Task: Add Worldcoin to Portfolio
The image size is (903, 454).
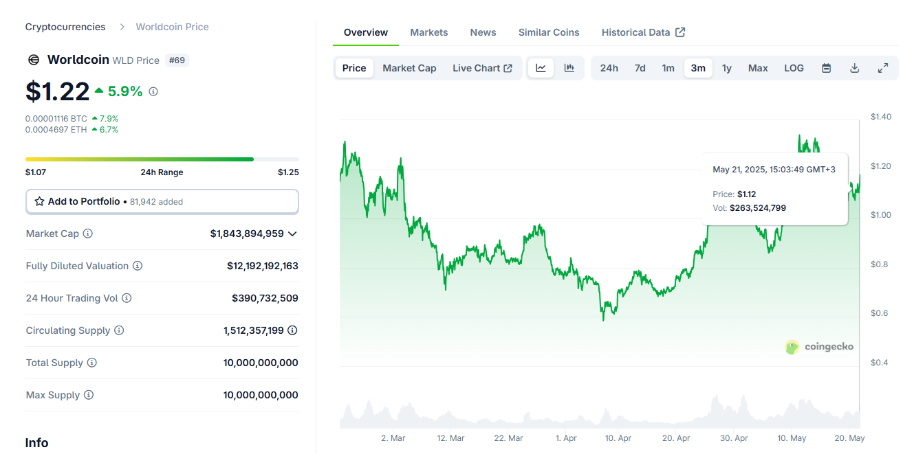Action: (162, 201)
